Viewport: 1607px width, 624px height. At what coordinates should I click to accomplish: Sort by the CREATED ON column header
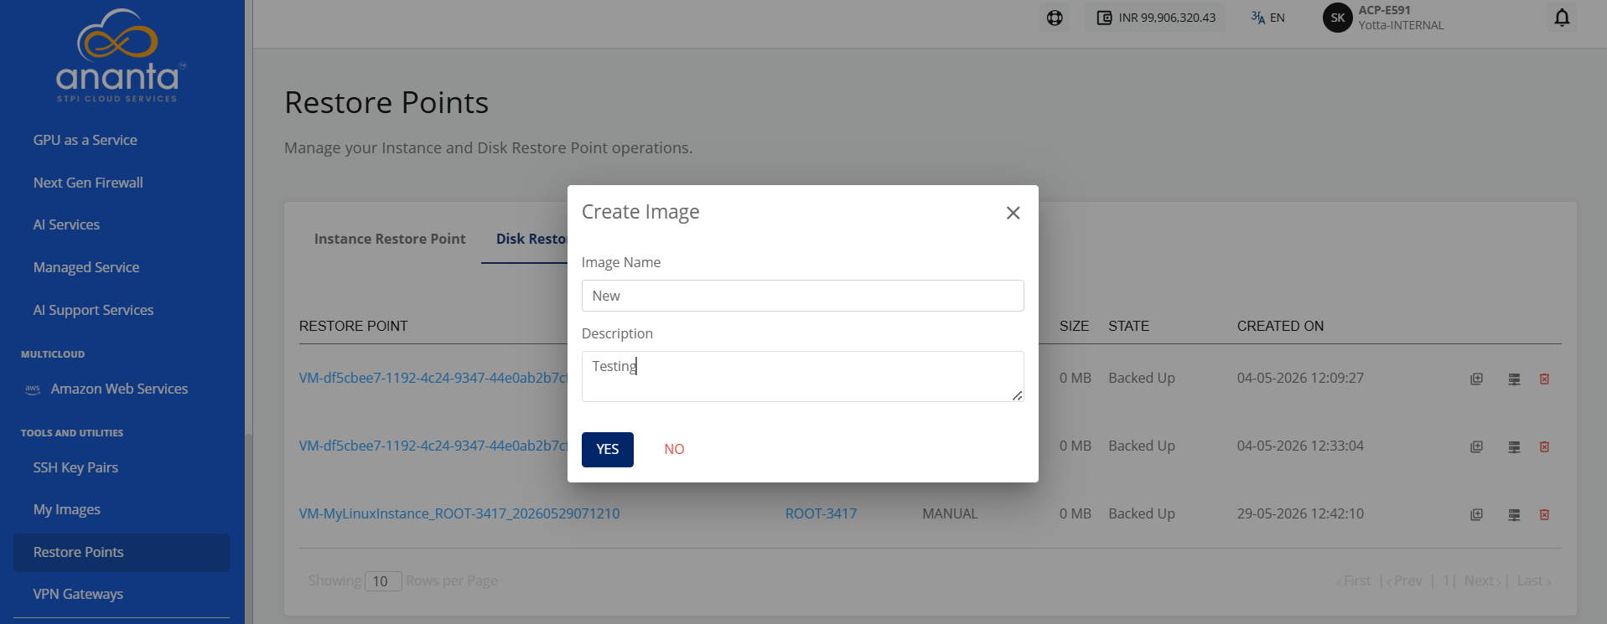1280,326
